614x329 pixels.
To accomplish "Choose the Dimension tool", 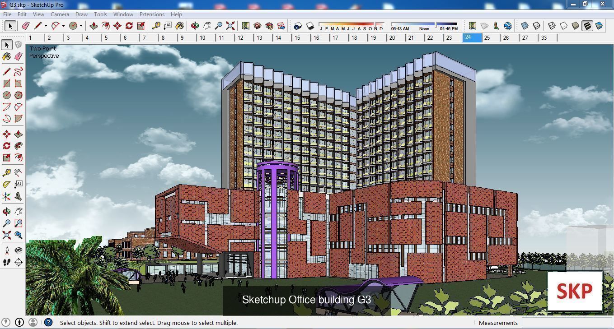I will [19, 172].
